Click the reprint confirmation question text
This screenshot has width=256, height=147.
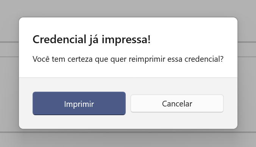(x=128, y=59)
